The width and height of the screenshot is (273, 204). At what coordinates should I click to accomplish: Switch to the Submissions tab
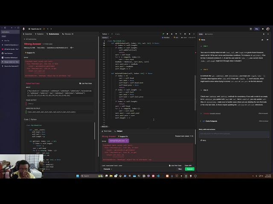click(53, 34)
